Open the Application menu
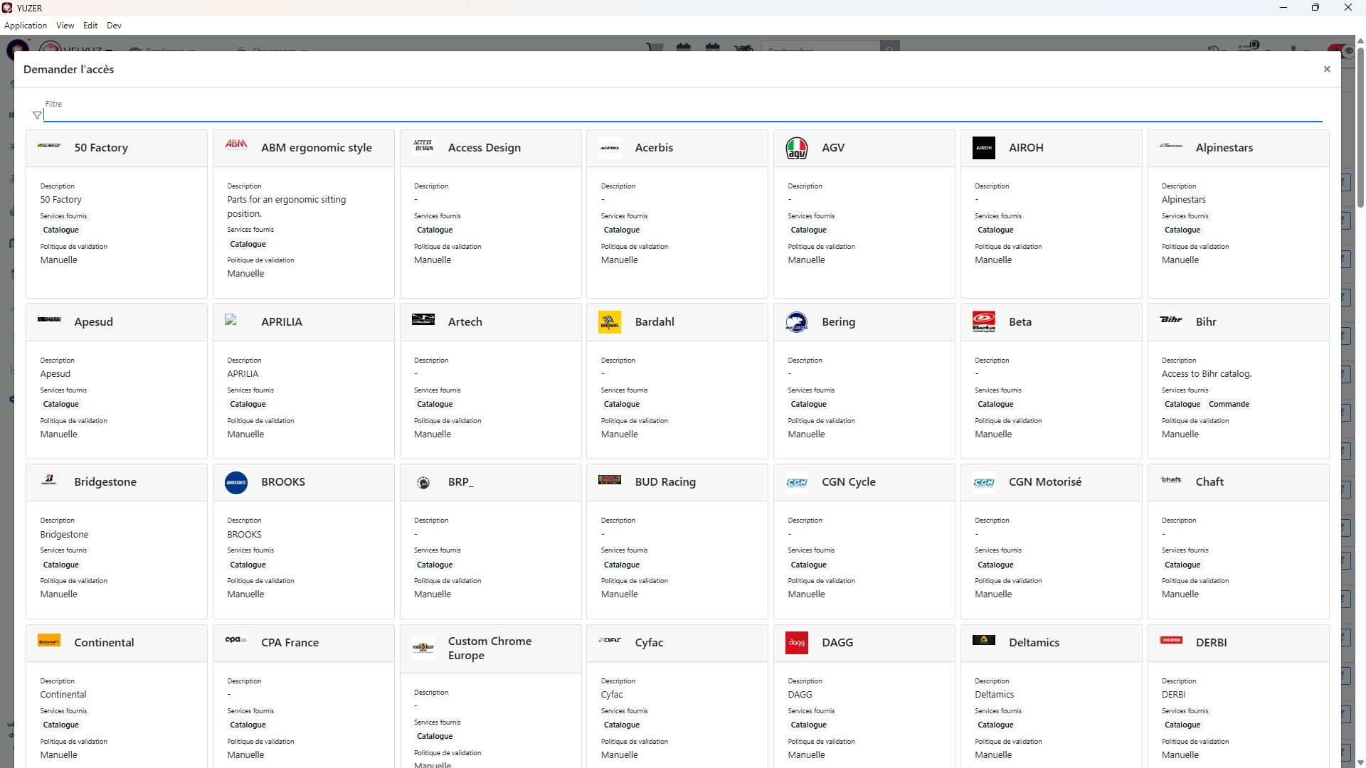Screen dimensions: 1366x768 click(26, 26)
